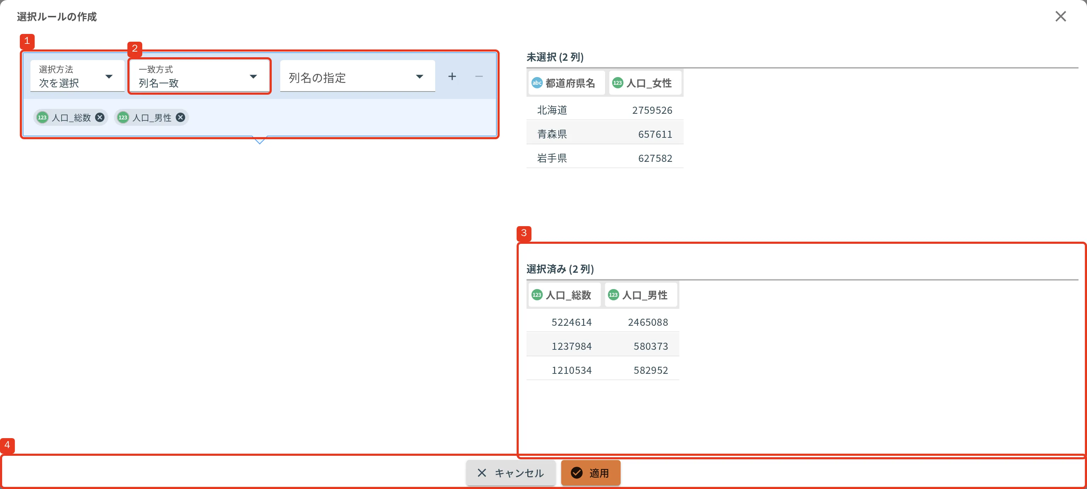Remove the 人口_男性 chip
The image size is (1087, 489).
point(180,118)
